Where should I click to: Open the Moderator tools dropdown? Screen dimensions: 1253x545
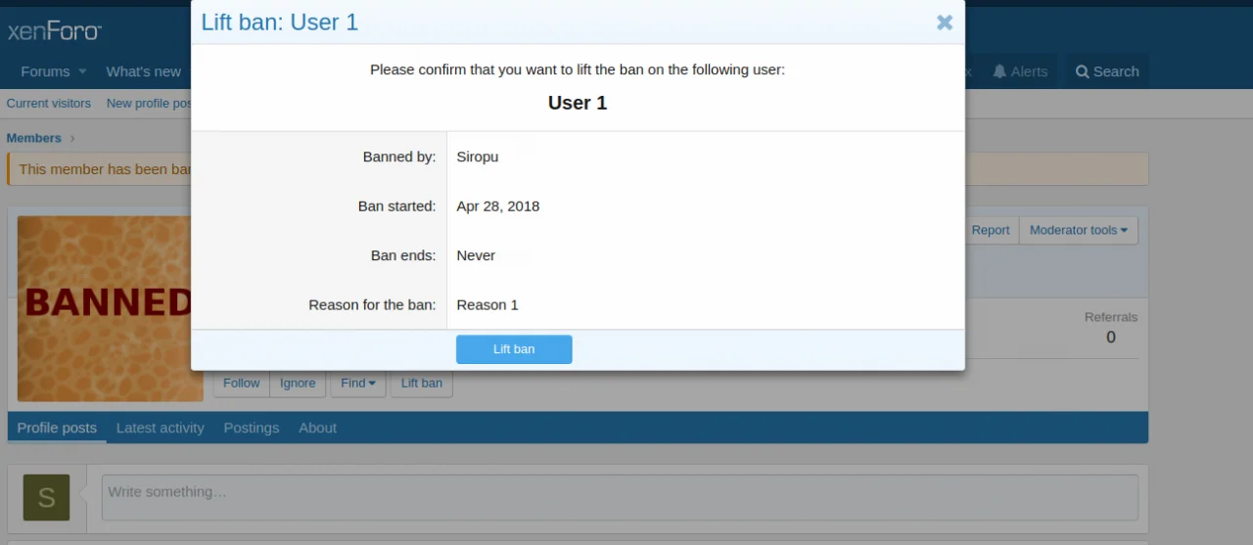click(1078, 230)
